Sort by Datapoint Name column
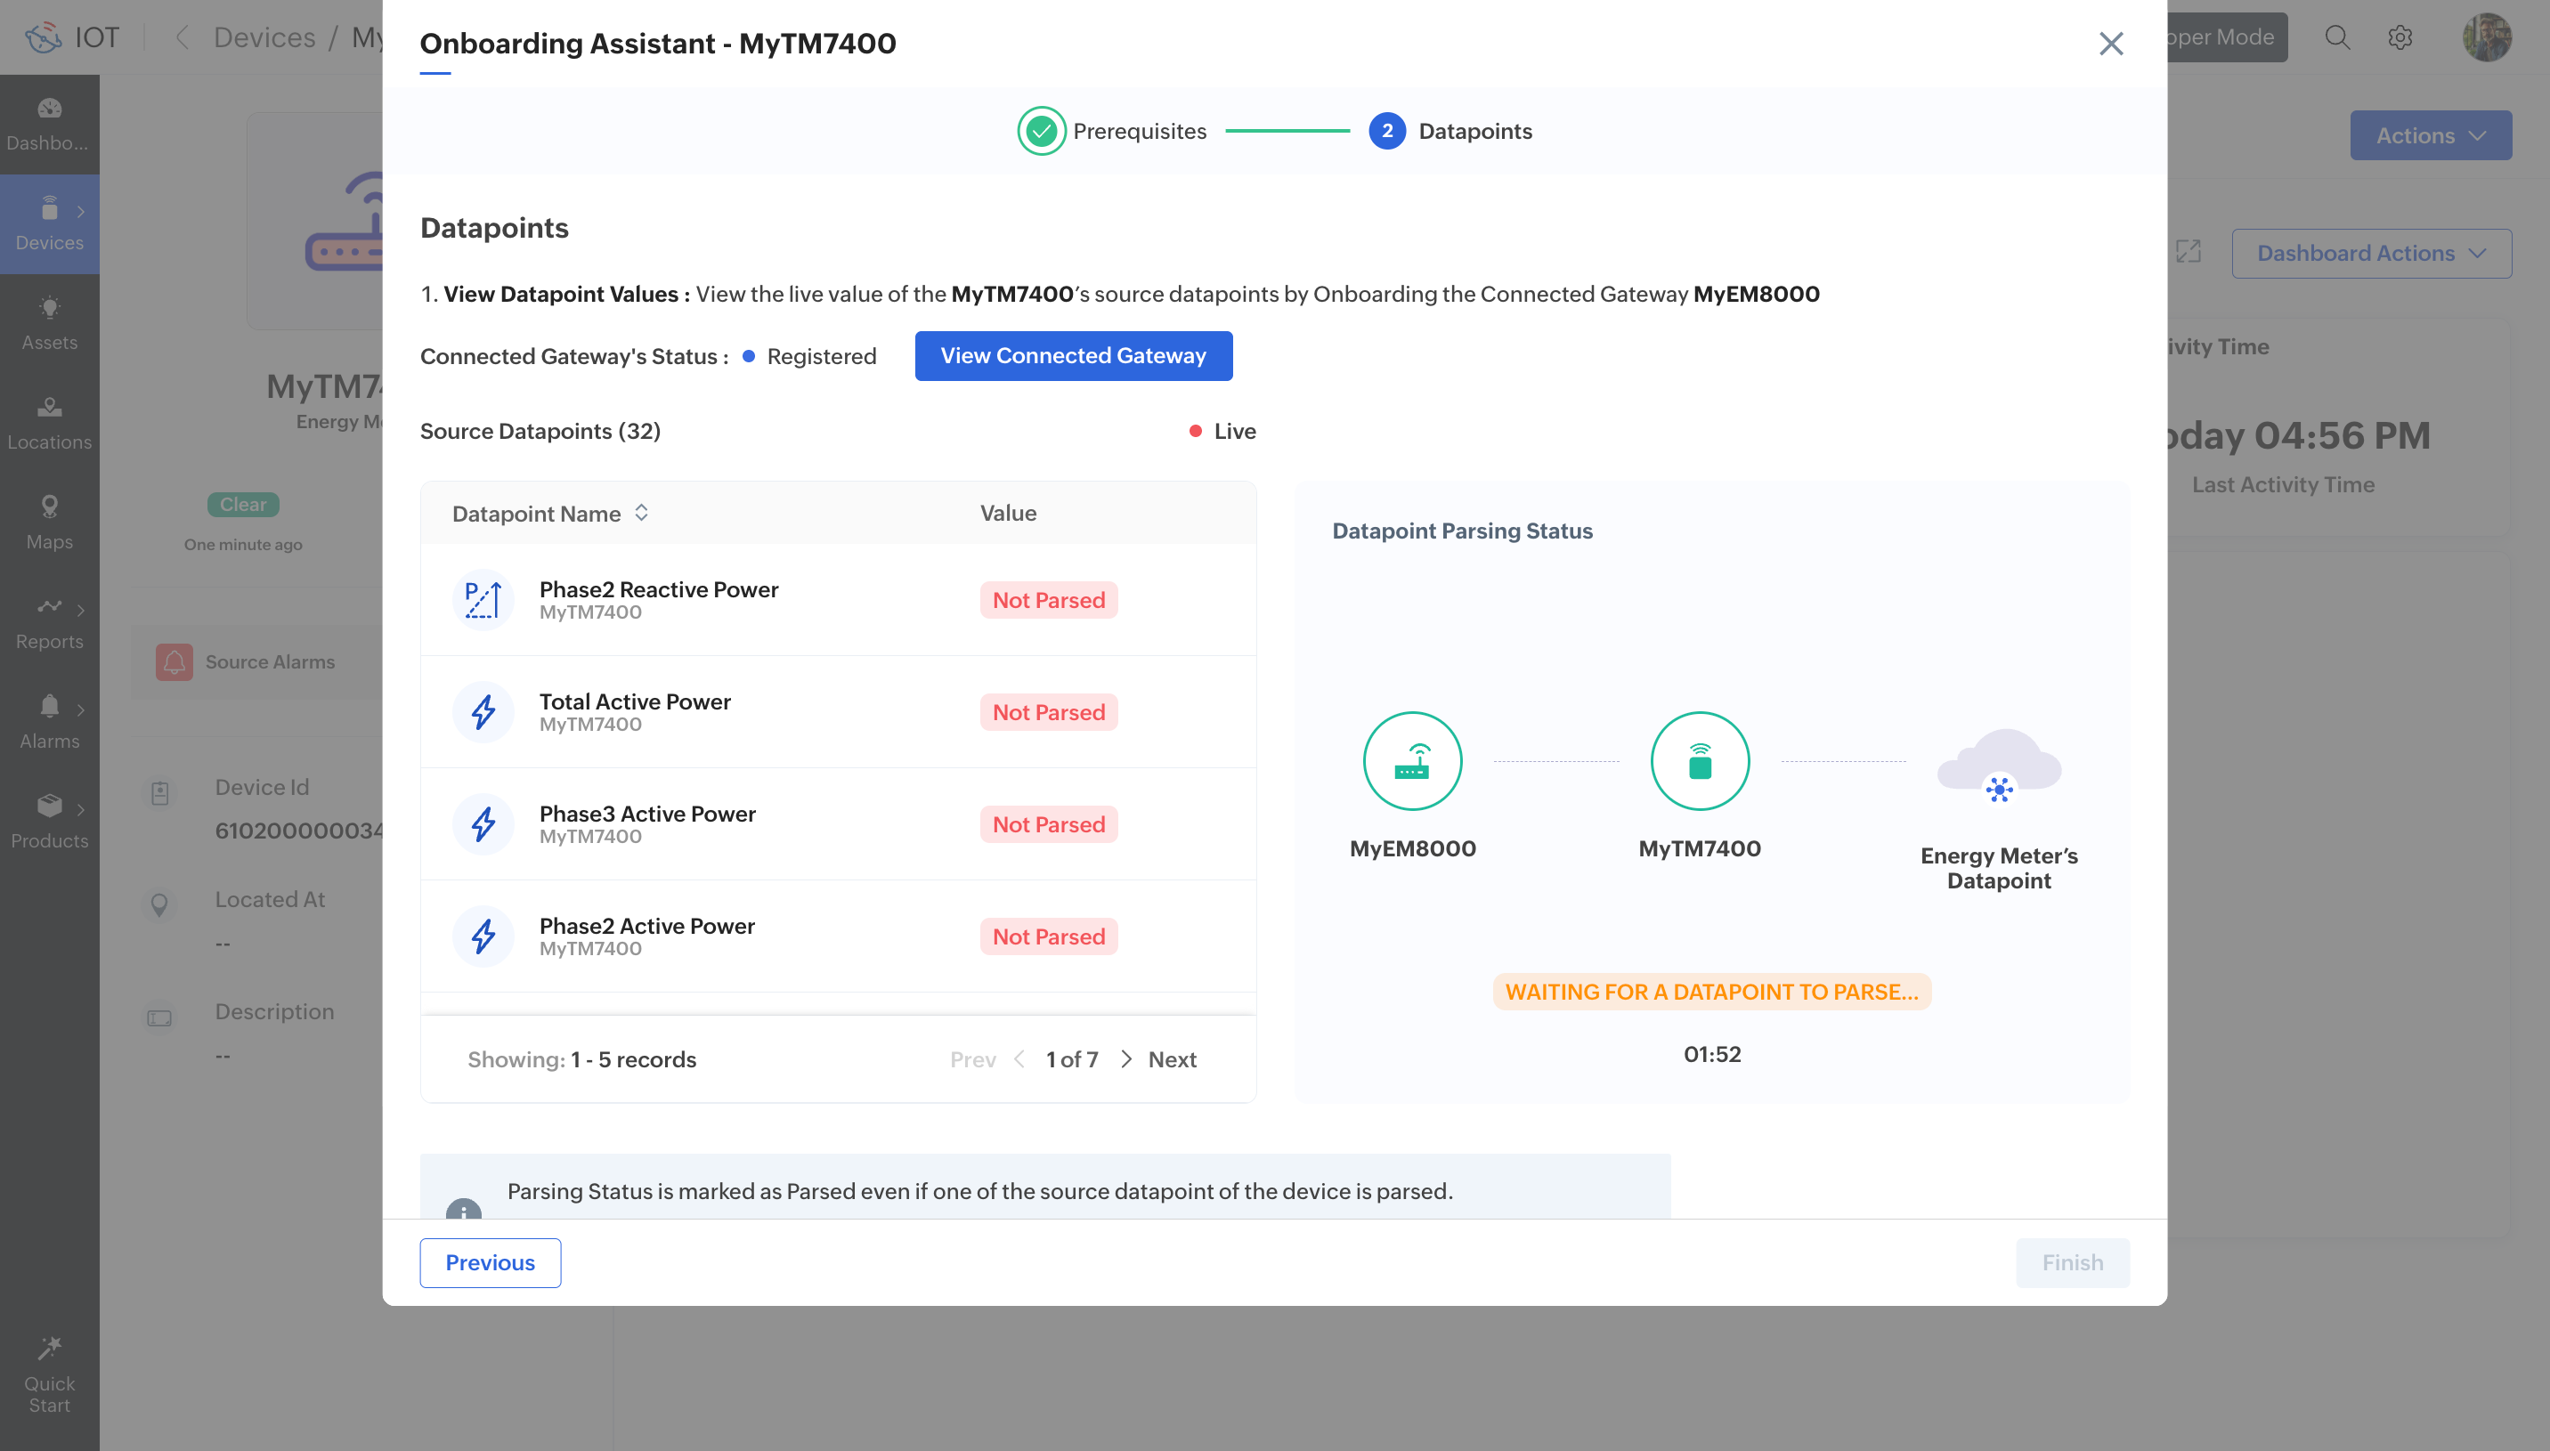2550x1451 pixels. (642, 512)
